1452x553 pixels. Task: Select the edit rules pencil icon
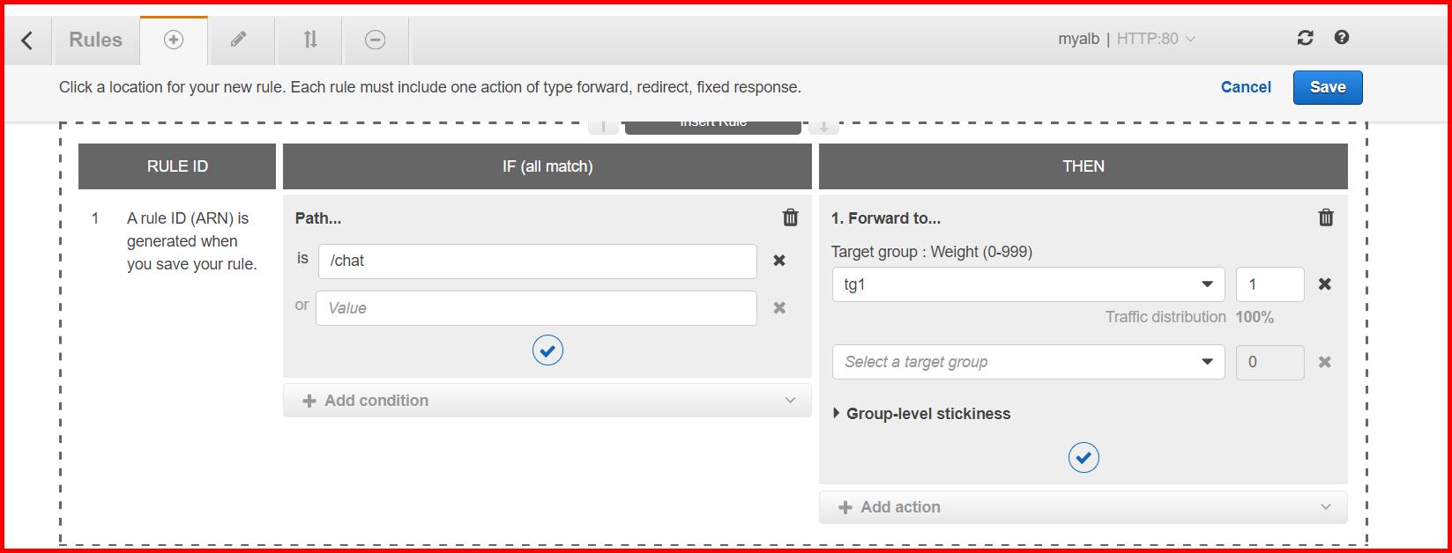241,38
